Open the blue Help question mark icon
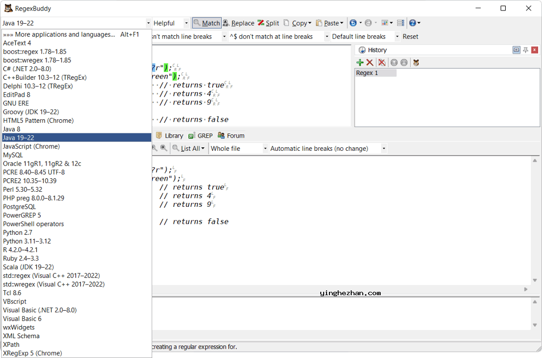542x358 pixels. pyautogui.click(x=413, y=23)
